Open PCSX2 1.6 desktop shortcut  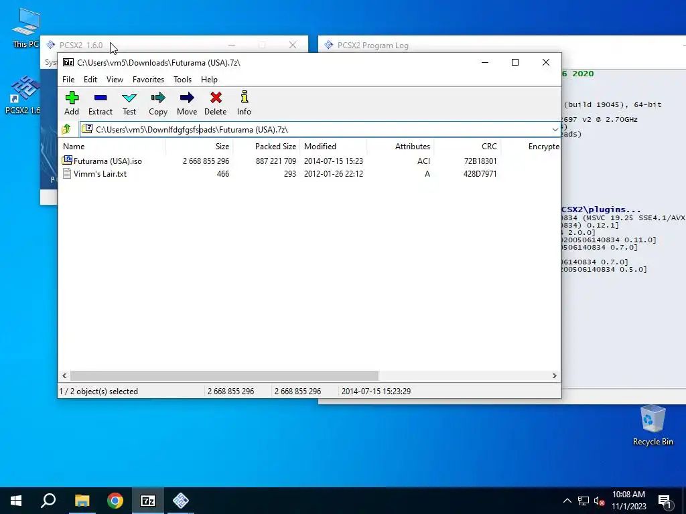23,94
